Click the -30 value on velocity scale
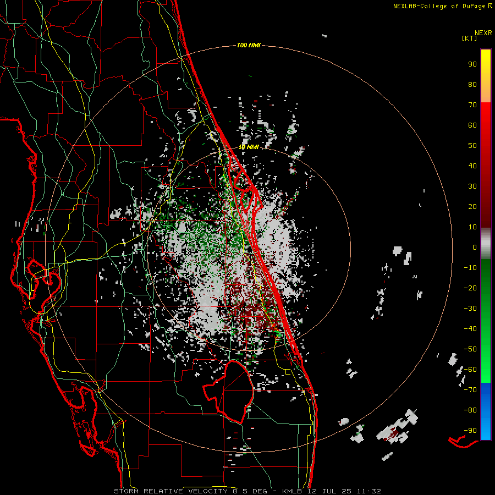The width and height of the screenshot is (495, 495). click(x=470, y=309)
